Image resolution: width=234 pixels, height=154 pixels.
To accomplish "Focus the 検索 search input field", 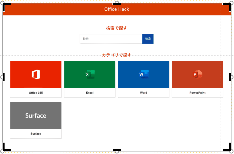I will click(x=111, y=39).
